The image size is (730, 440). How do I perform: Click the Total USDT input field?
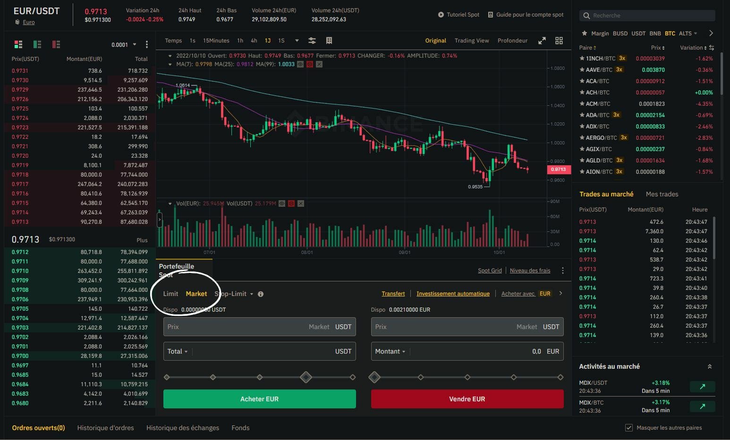click(259, 351)
